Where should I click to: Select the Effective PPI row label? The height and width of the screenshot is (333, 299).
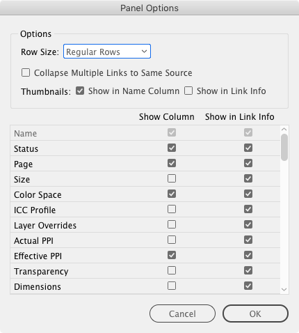[x=38, y=256]
